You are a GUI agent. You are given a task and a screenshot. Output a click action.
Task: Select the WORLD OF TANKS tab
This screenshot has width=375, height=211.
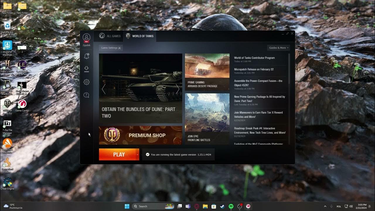click(x=143, y=36)
